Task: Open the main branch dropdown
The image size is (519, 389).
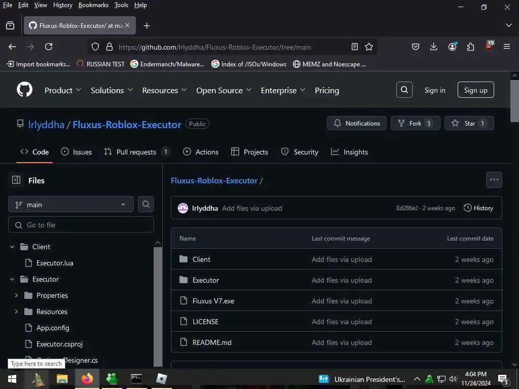Action: 71,205
